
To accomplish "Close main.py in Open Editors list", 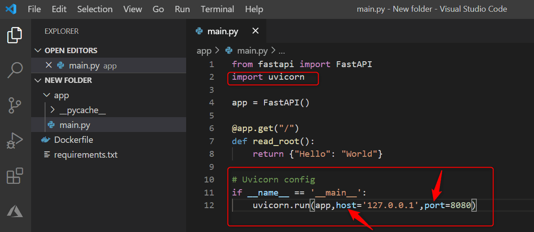I will (48, 65).
